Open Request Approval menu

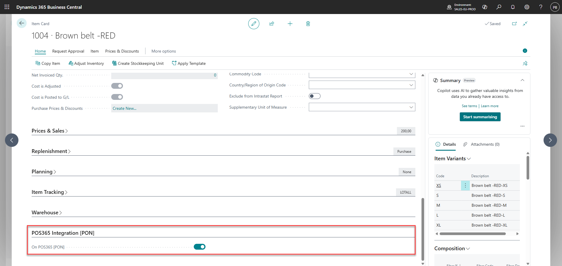click(x=68, y=51)
